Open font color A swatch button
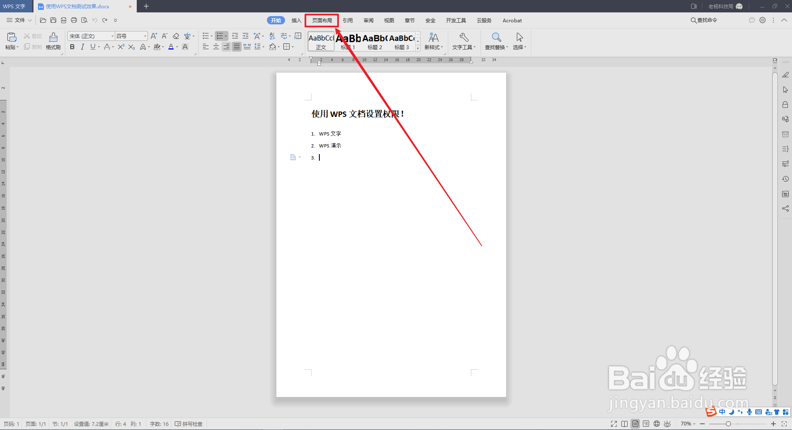Screen dimensions: 792x430 coord(171,47)
